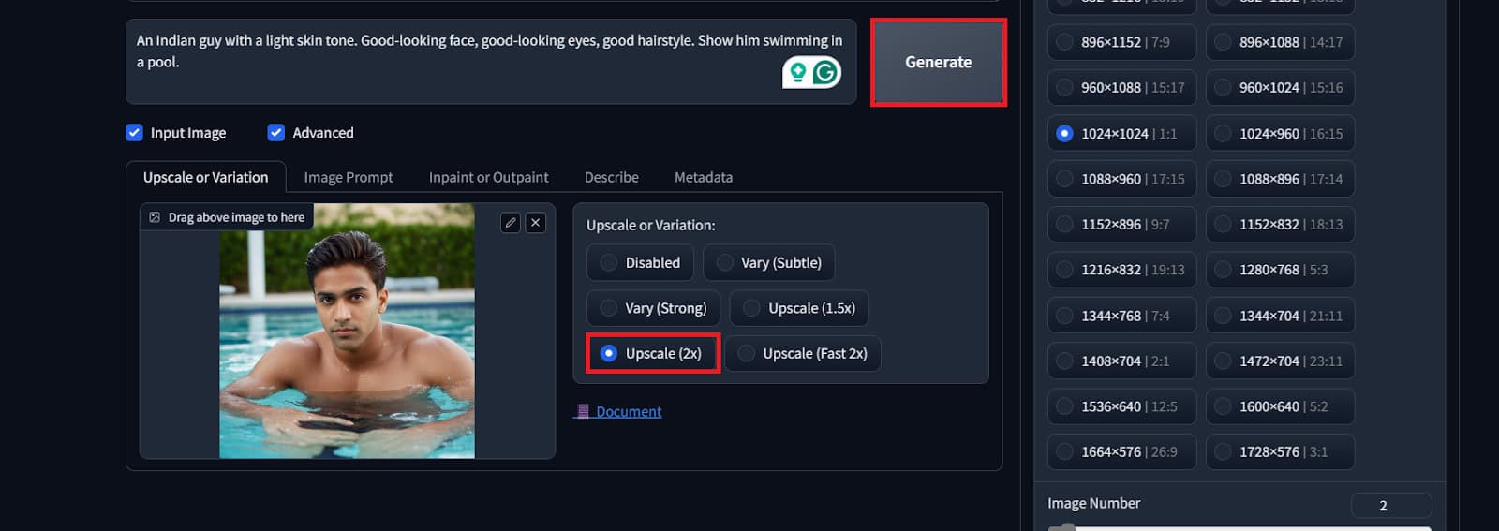The image size is (1499, 531).
Task: Click the Image Number value field
Action: point(1390,506)
